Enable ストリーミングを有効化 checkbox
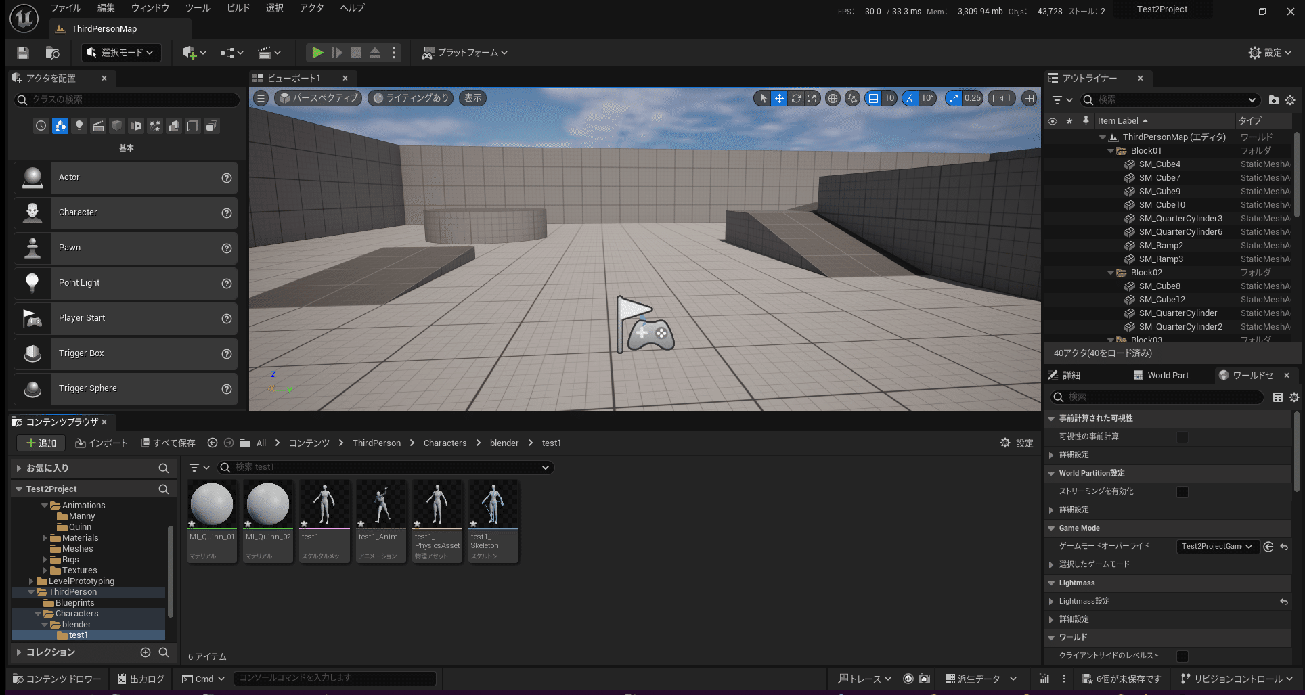The height and width of the screenshot is (695, 1305). point(1182,491)
